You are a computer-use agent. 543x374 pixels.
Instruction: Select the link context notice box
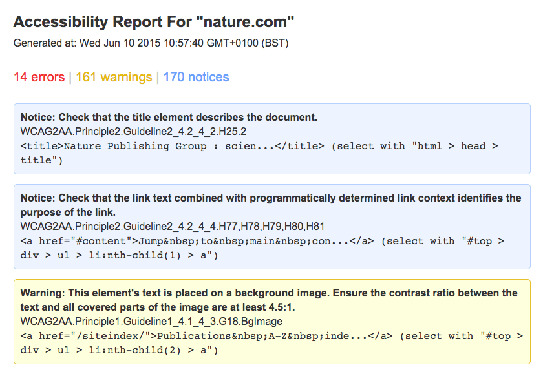pyautogui.click(x=272, y=227)
